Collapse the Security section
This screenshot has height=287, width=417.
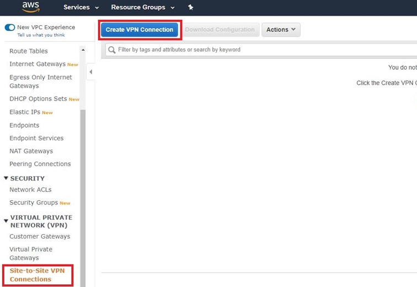[6, 178]
